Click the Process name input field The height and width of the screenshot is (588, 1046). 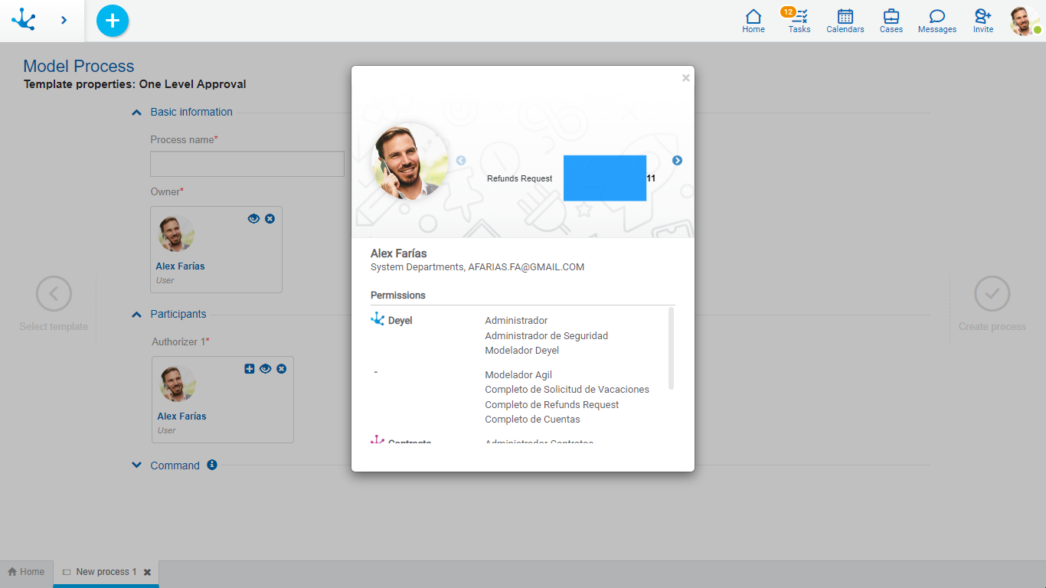(247, 164)
